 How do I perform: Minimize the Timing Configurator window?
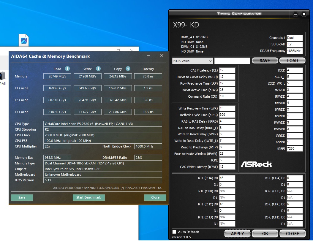pos(296,14)
